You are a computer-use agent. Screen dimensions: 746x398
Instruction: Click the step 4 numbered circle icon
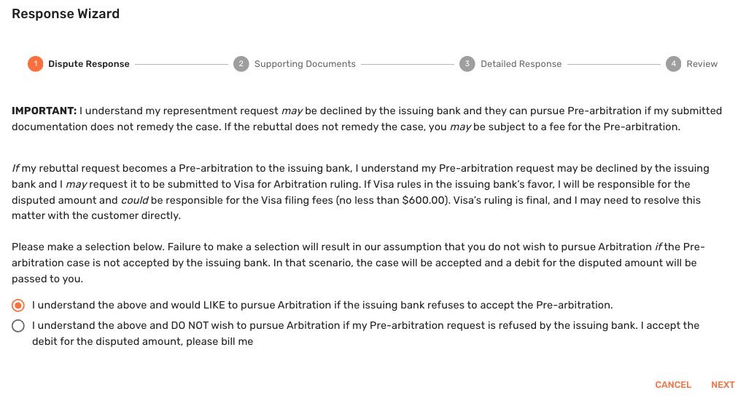click(x=673, y=64)
